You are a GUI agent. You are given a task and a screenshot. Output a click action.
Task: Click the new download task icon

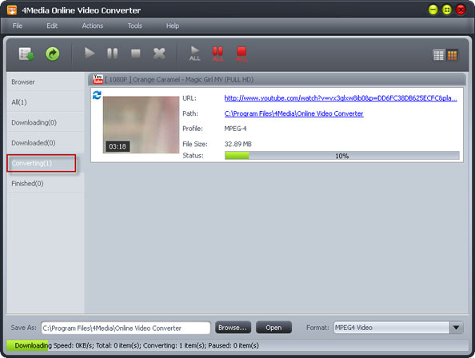click(x=26, y=54)
